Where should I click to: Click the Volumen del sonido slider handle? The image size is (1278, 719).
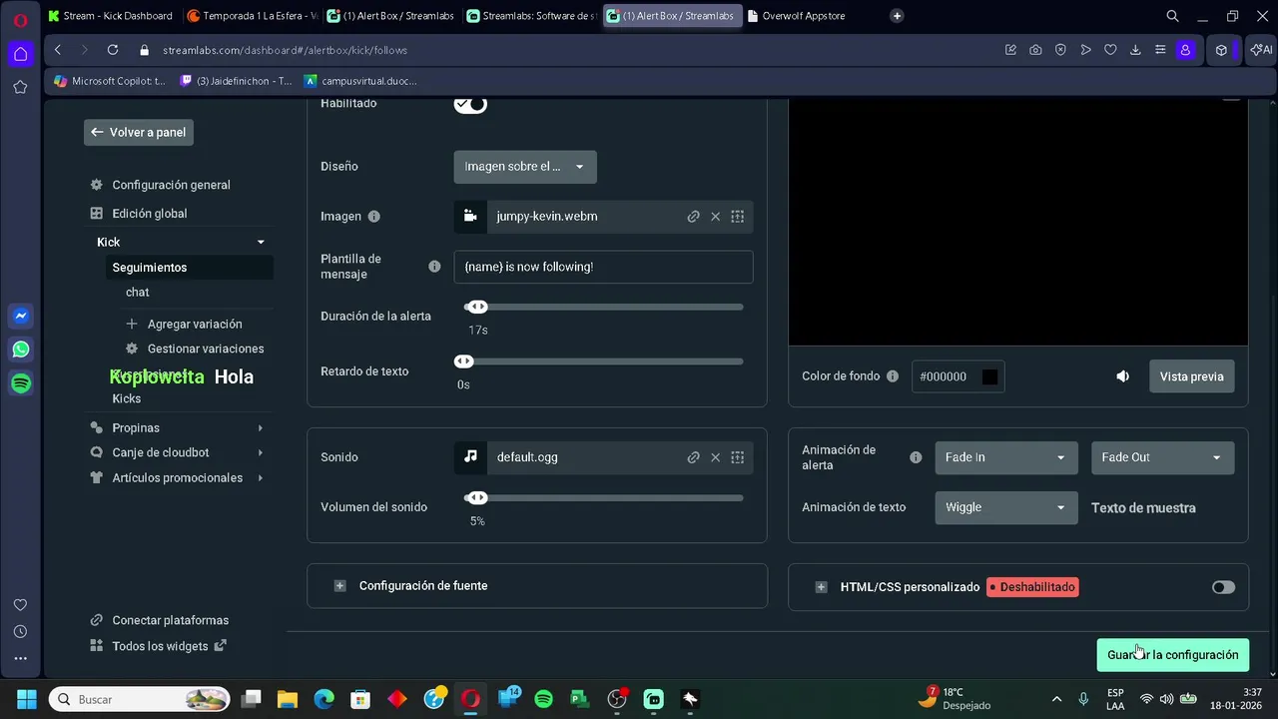tap(477, 497)
